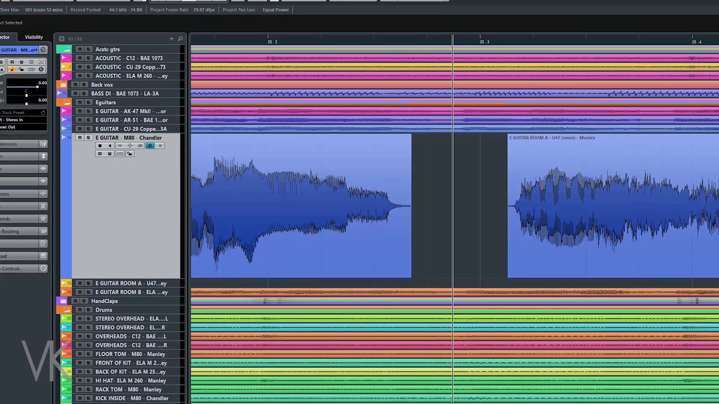Solo the HandClaps folder track
This screenshot has height=404, width=719.
pyautogui.click(x=84, y=301)
